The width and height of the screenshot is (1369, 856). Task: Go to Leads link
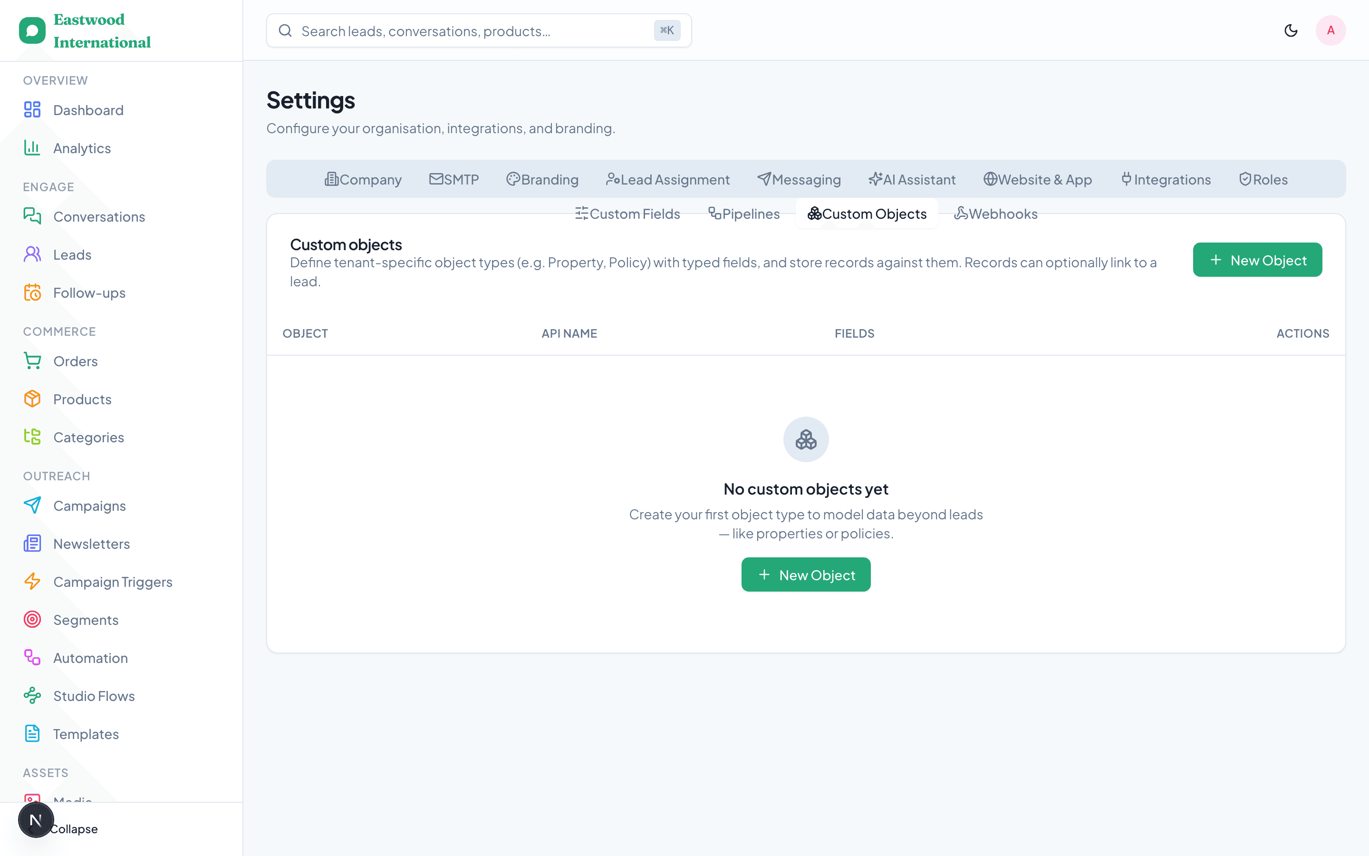coord(72,255)
